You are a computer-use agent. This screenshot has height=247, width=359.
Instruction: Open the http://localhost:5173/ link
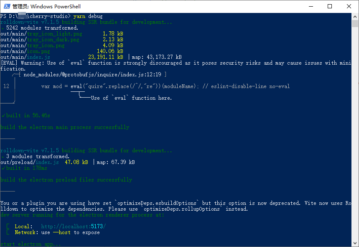coord(73,227)
